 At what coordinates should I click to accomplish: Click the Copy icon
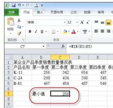[19, 26]
